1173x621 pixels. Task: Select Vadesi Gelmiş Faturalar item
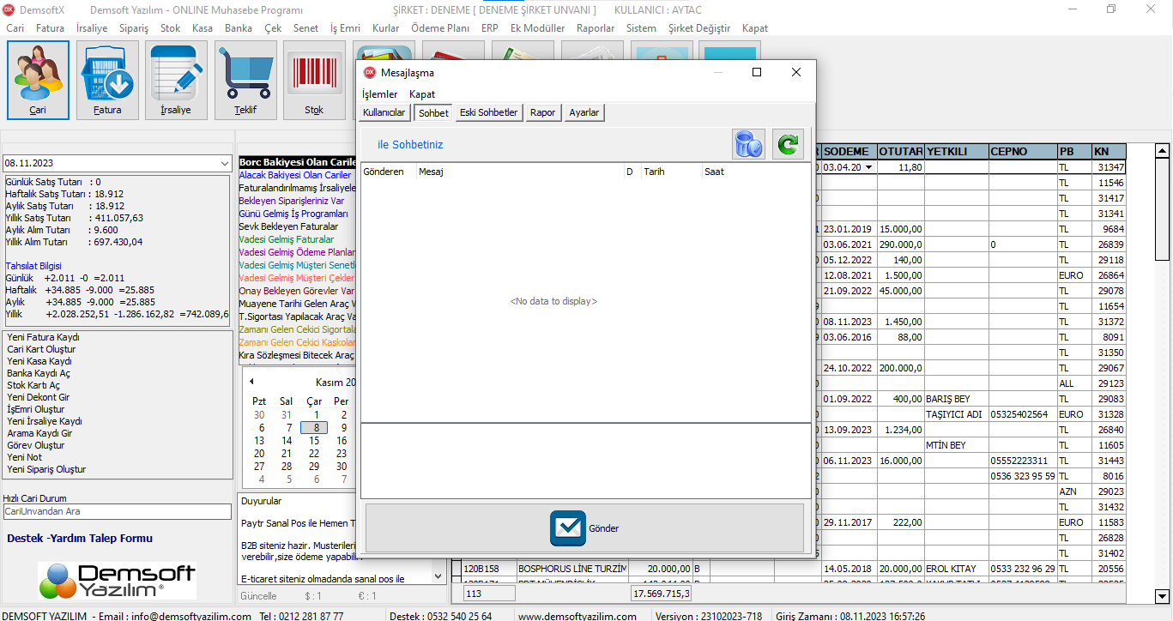(x=287, y=239)
